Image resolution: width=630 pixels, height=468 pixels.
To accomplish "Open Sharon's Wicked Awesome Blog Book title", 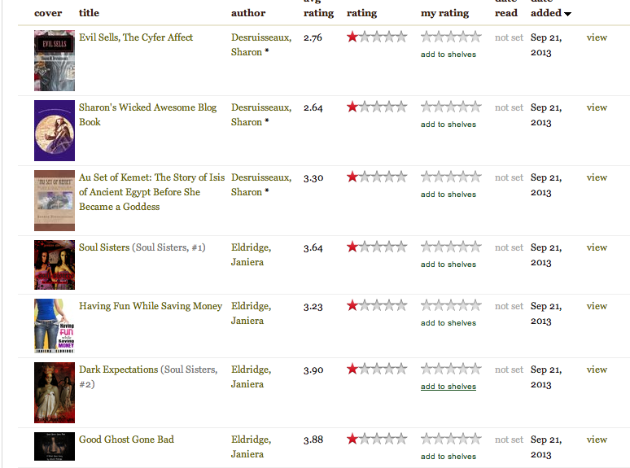I will 147,115.
